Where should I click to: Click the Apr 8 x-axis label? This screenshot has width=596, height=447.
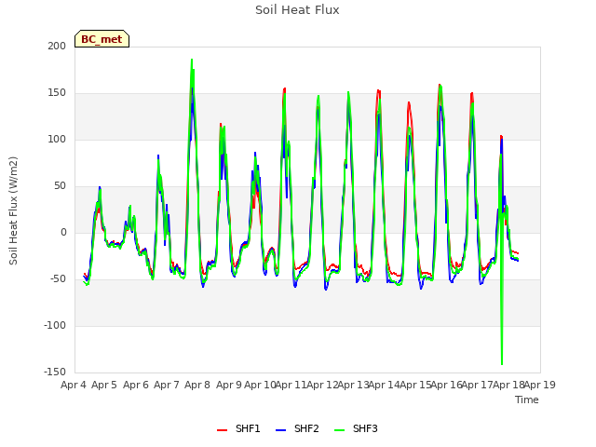(x=197, y=385)
